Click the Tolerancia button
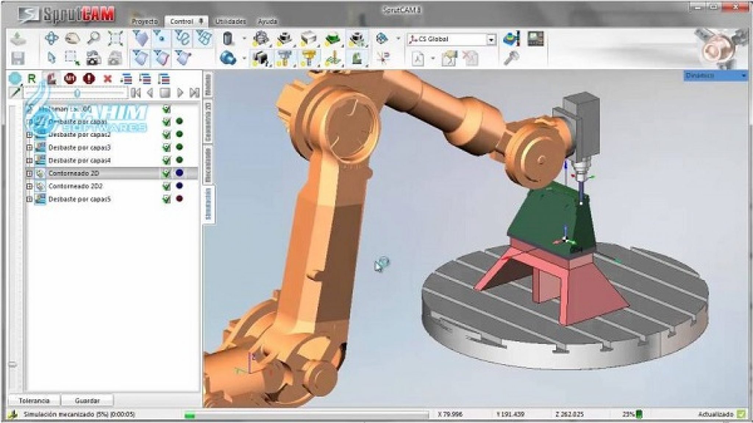The width and height of the screenshot is (753, 423). (x=34, y=401)
